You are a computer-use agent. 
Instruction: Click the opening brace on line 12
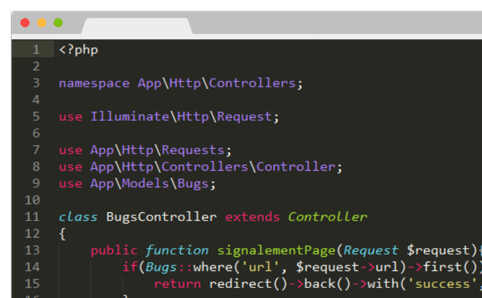(x=63, y=234)
